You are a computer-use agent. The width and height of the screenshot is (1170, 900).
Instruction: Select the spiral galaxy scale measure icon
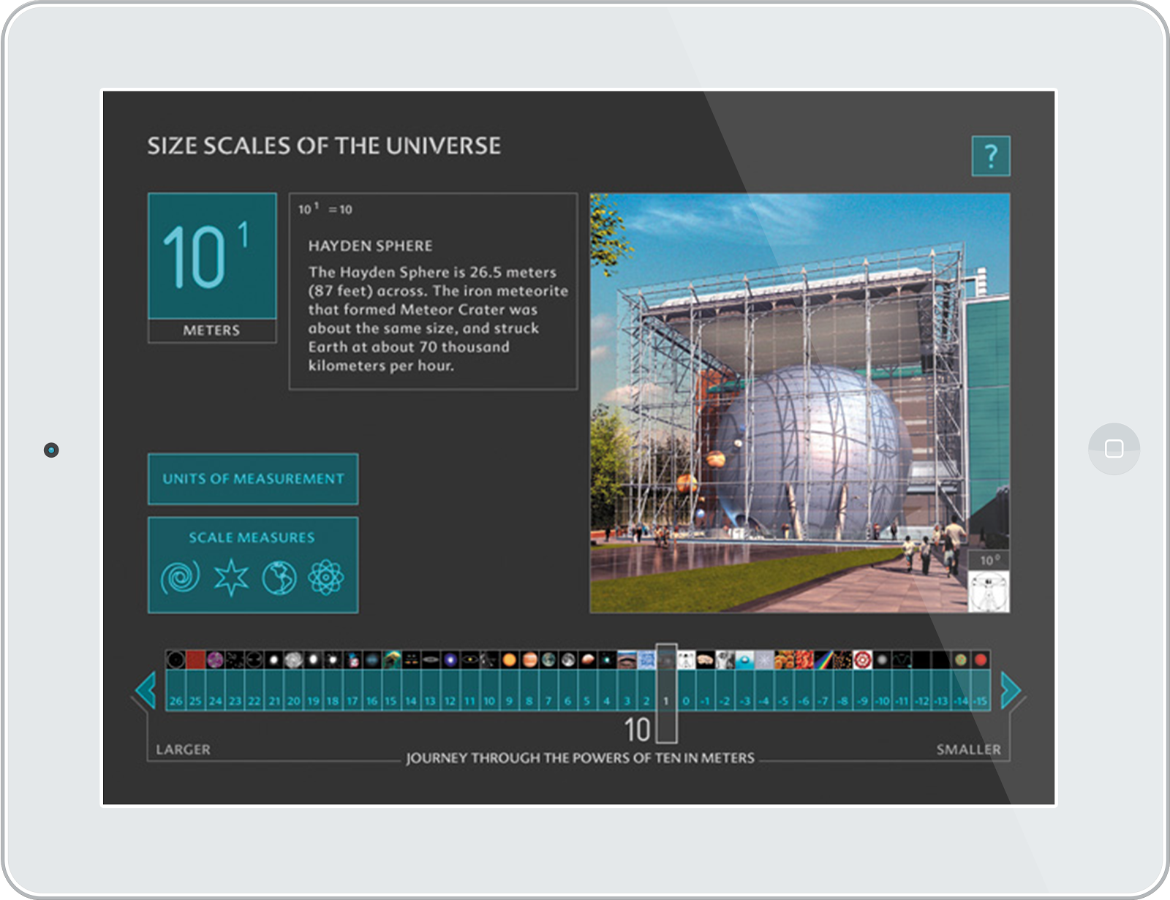click(x=180, y=578)
